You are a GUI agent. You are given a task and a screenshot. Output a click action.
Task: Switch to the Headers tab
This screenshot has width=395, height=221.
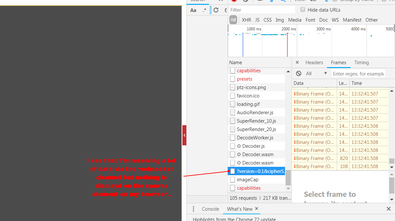(314, 63)
